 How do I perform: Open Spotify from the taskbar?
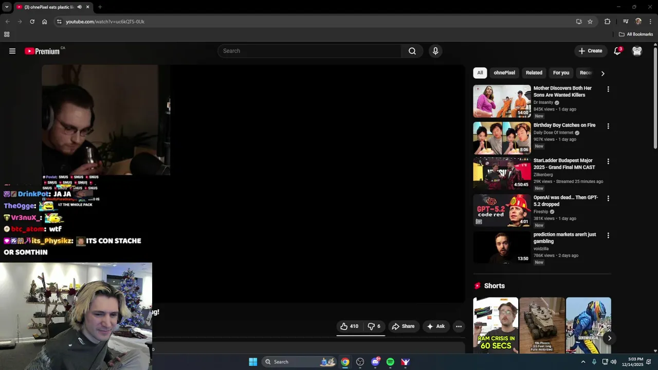point(390,362)
